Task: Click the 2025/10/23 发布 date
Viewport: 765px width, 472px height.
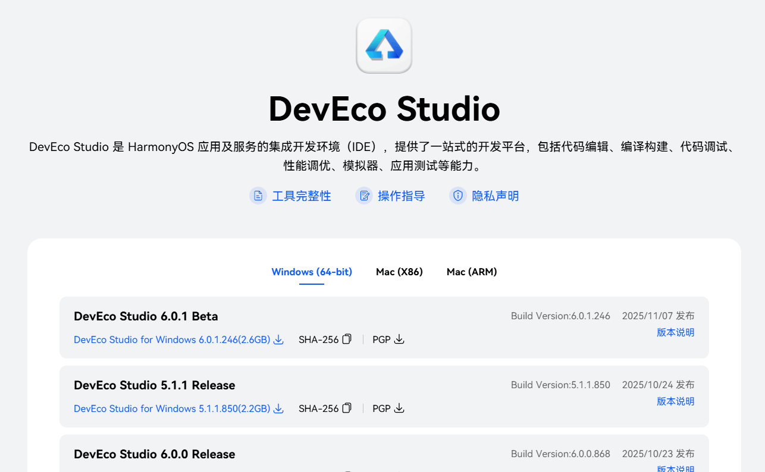Action: [x=658, y=454]
